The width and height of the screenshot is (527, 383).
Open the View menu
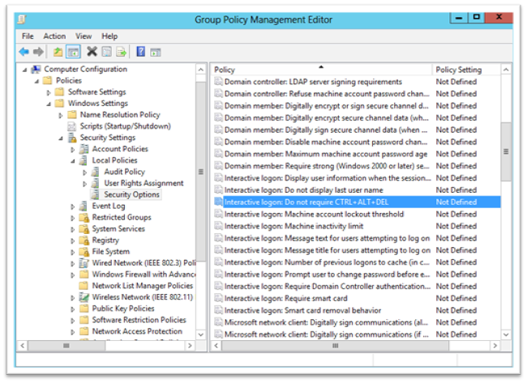tap(84, 36)
